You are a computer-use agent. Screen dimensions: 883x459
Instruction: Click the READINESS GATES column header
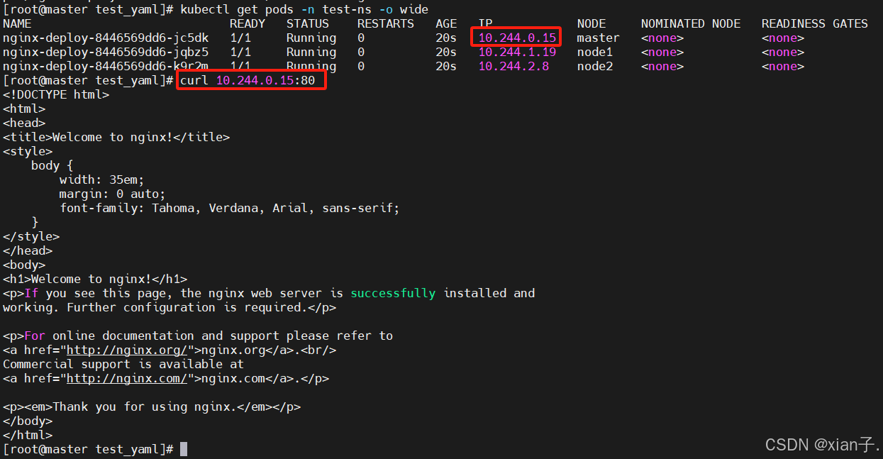815,23
